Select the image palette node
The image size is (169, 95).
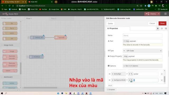point(10,51)
